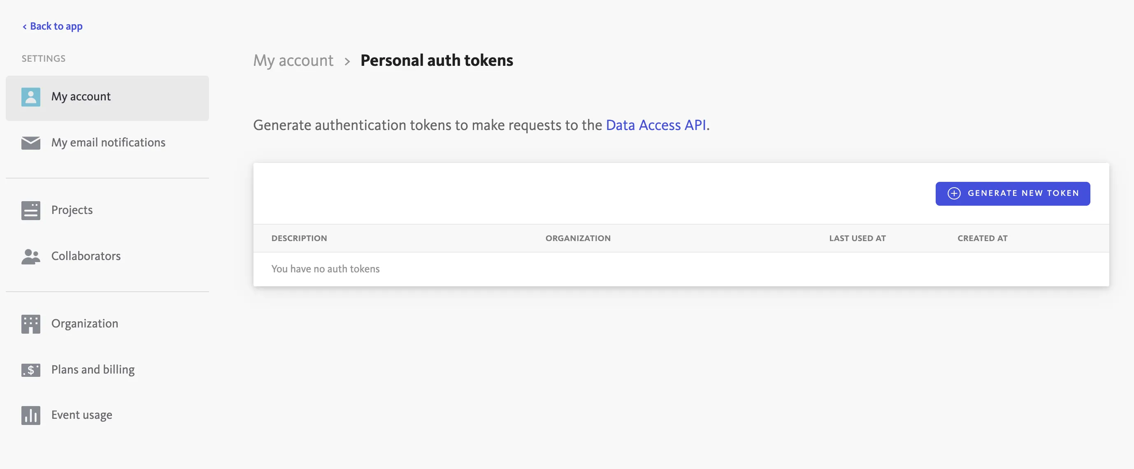Select the My account person icon
This screenshot has height=469, width=1134.
(30, 96)
